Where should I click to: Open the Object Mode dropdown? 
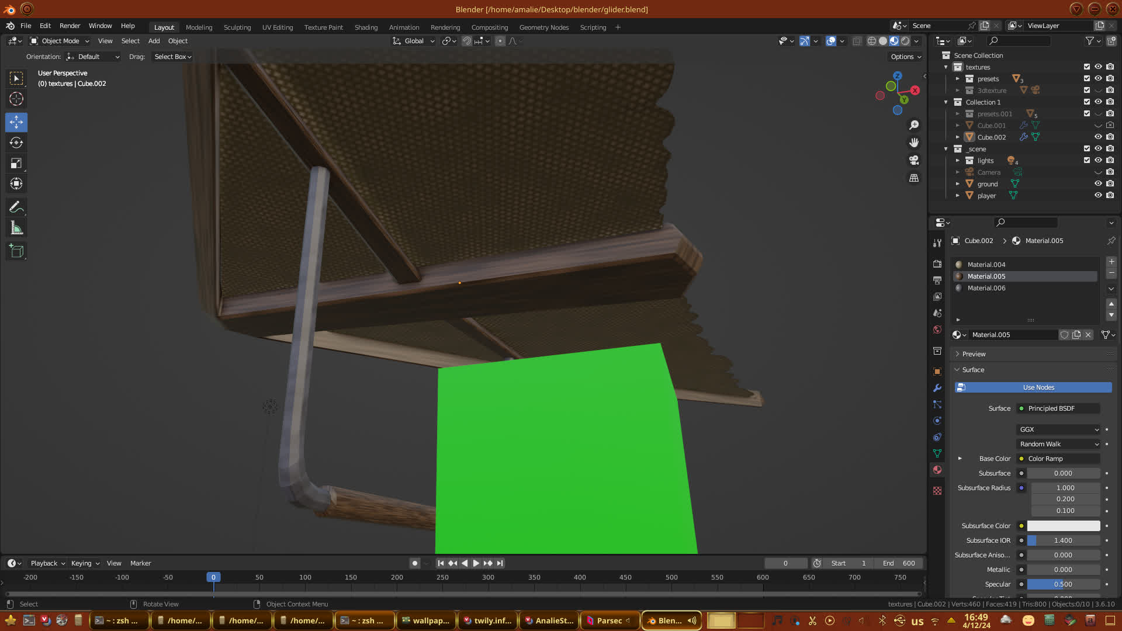pyautogui.click(x=60, y=41)
